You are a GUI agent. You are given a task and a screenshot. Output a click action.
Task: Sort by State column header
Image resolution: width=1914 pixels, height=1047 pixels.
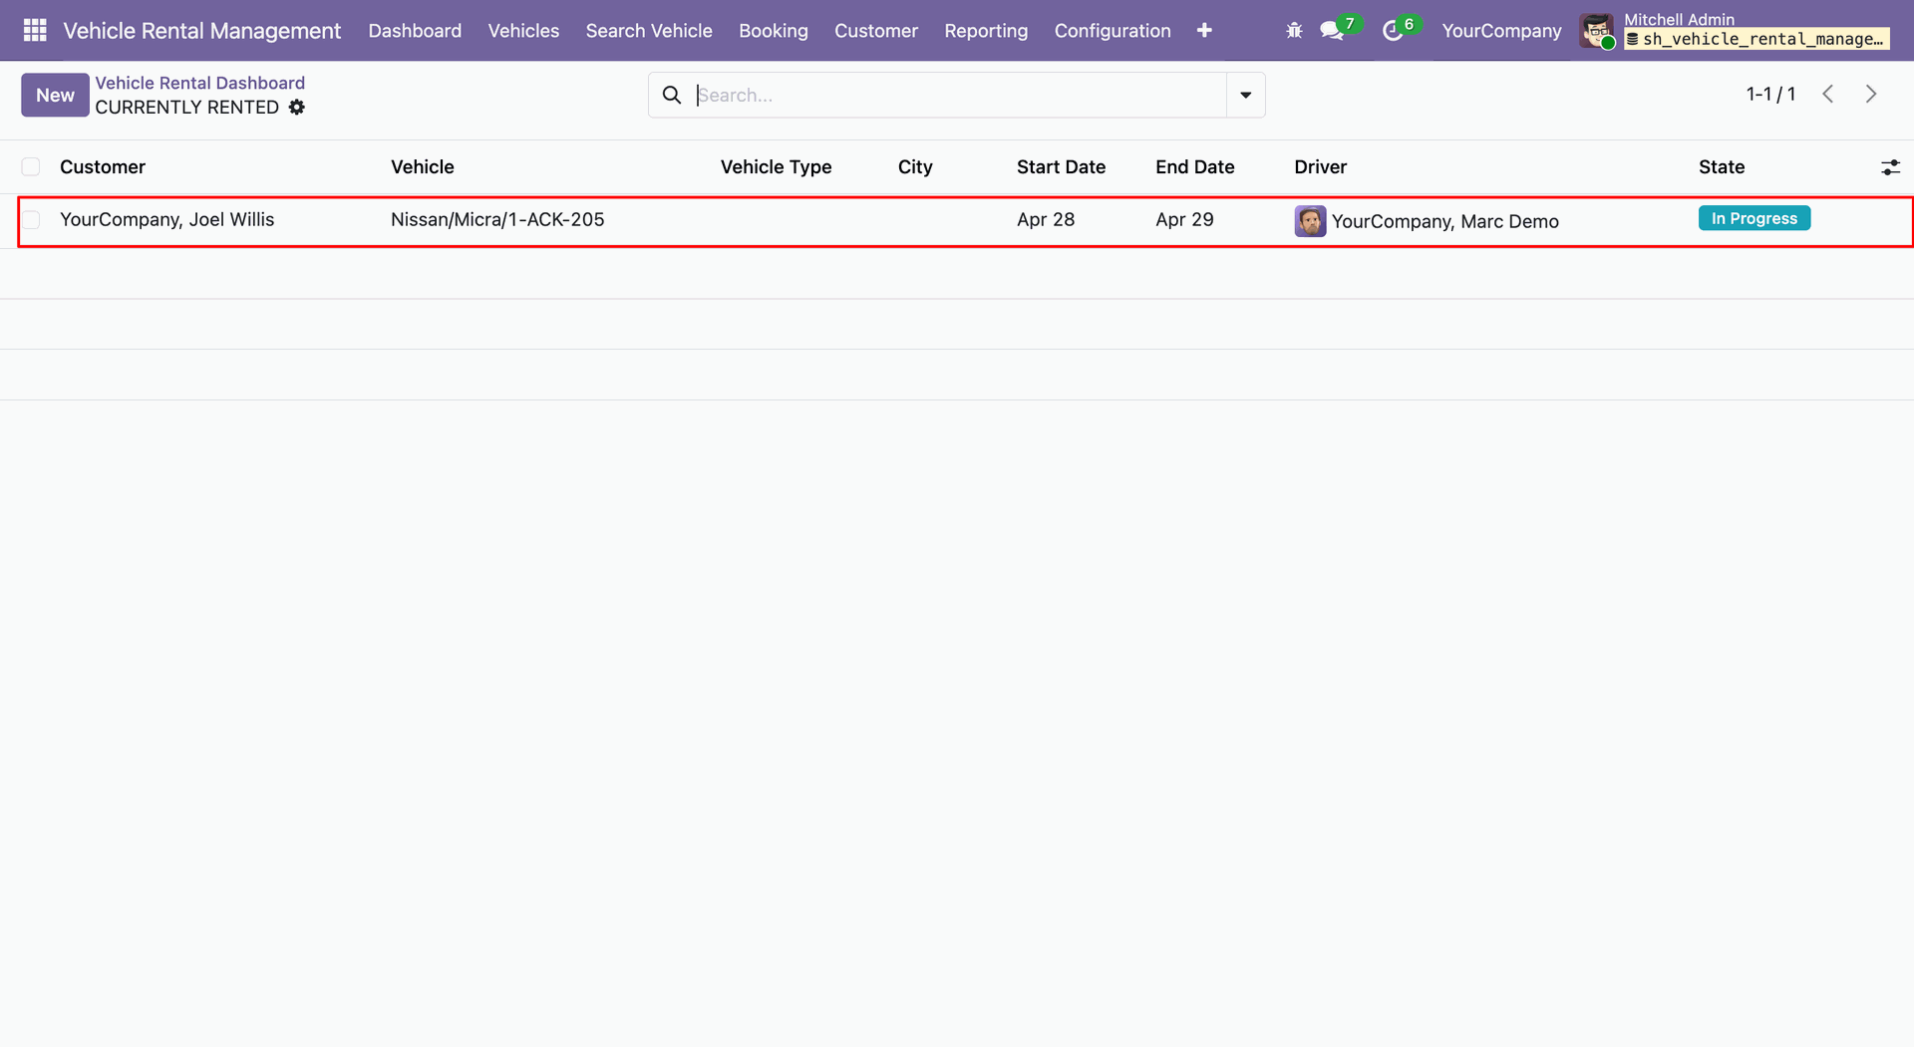1722,167
